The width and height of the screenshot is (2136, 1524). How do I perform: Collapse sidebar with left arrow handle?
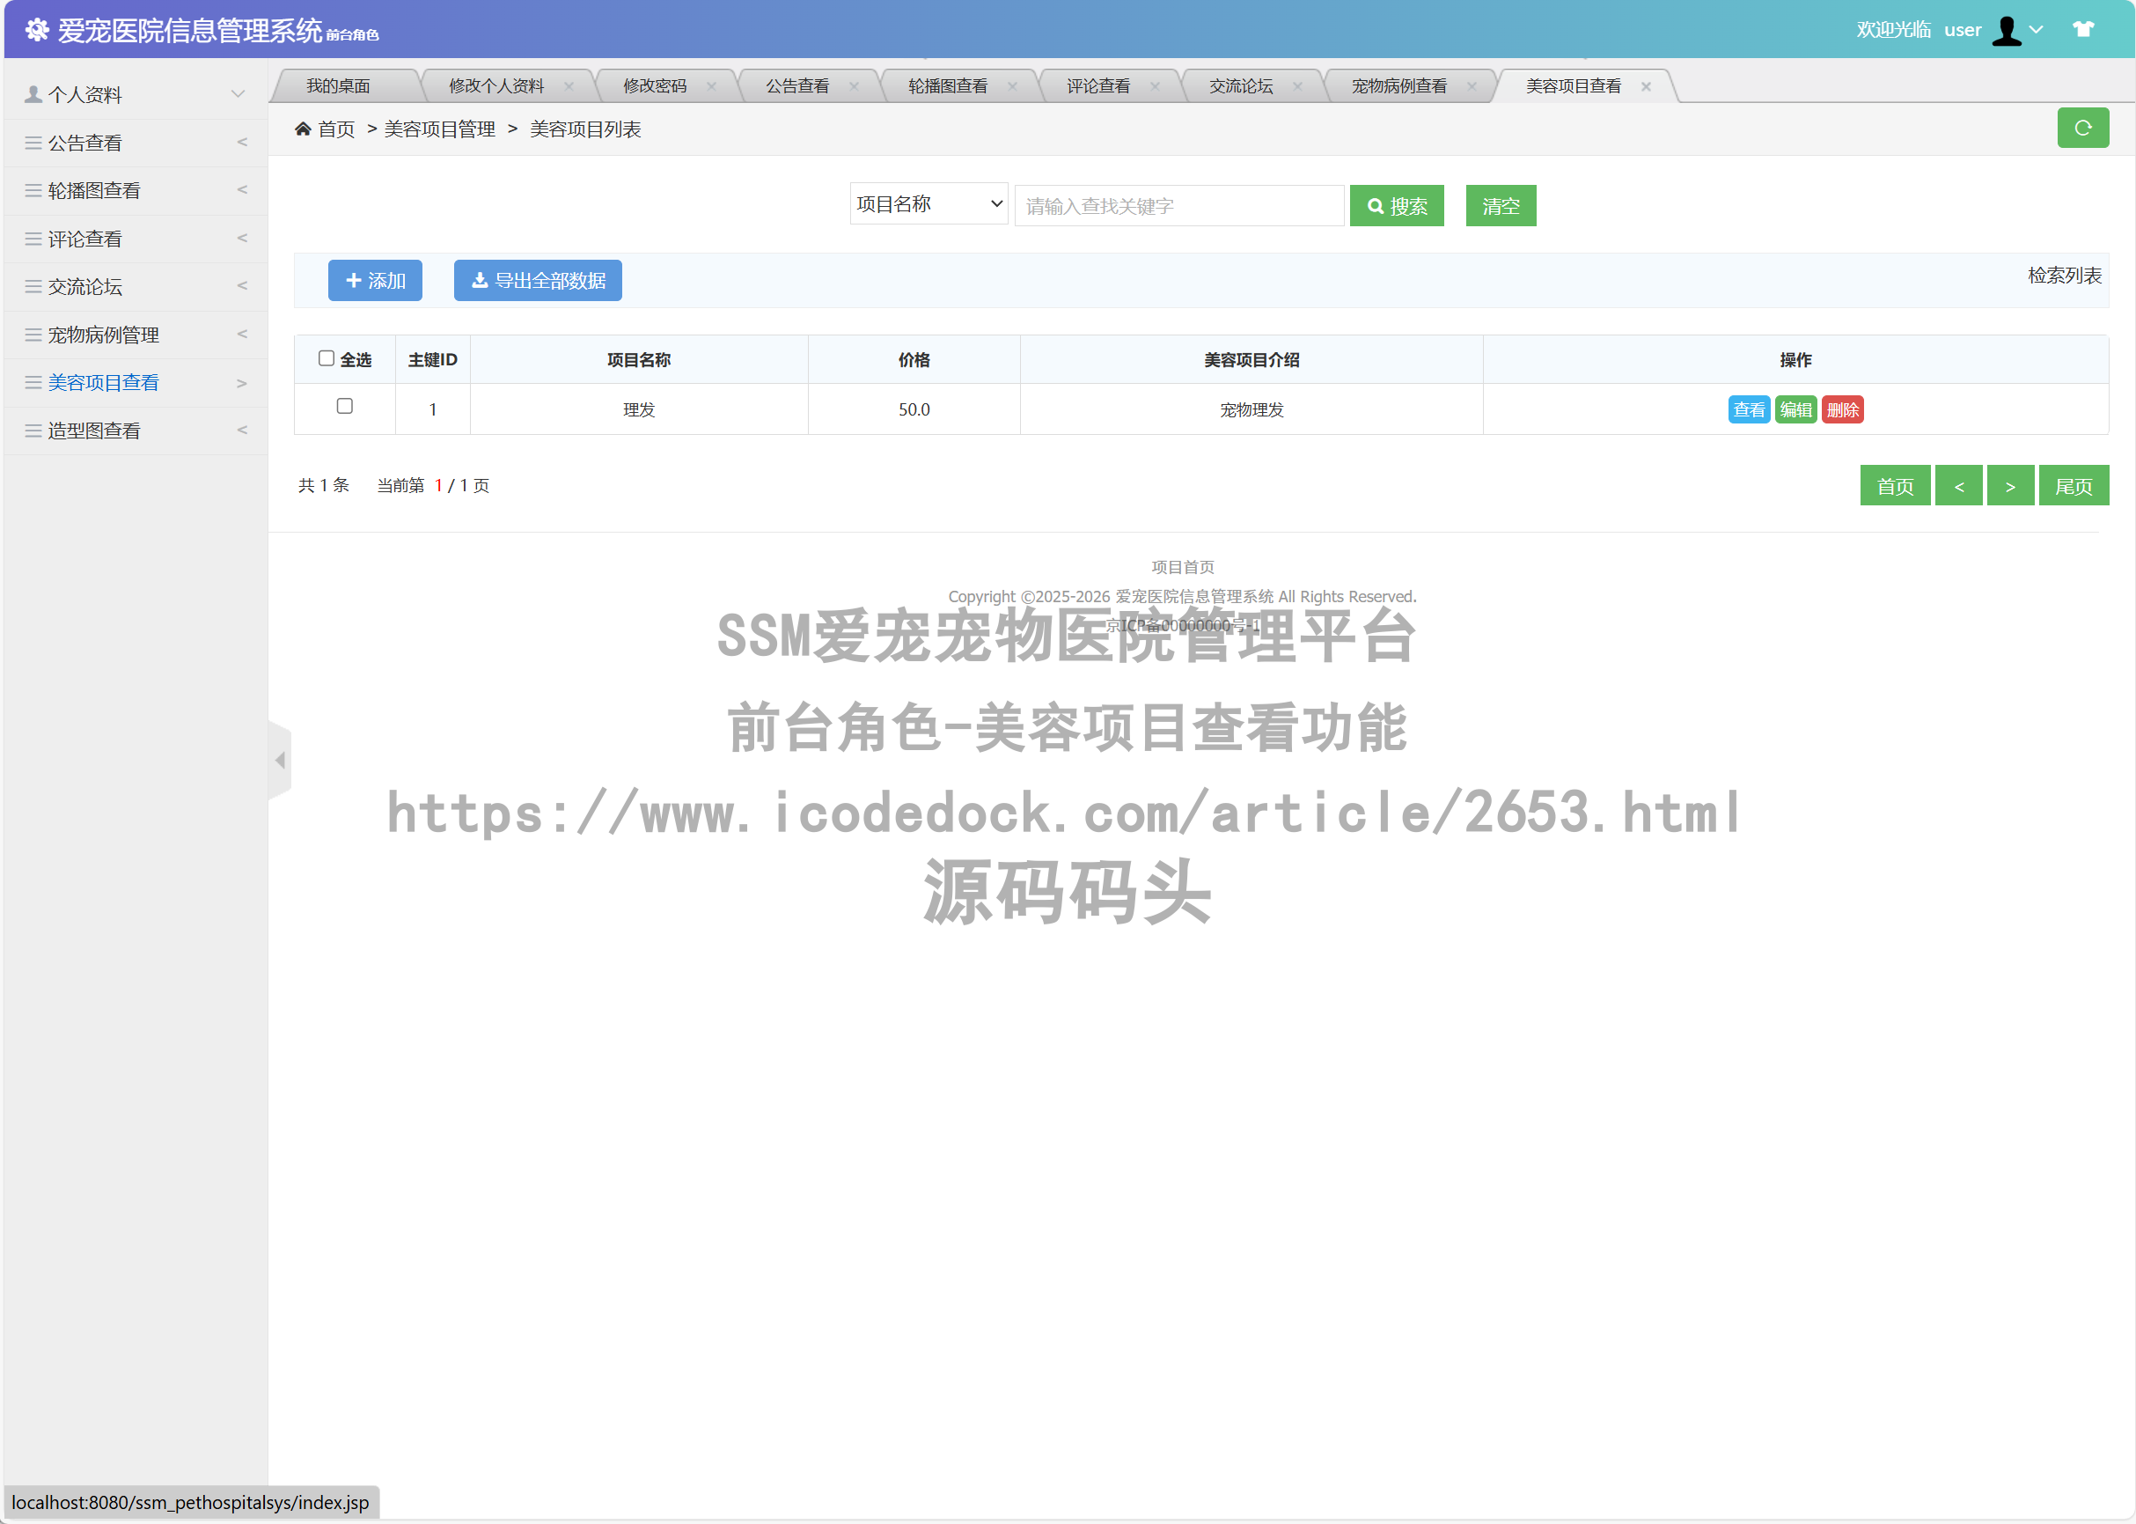pos(280,760)
